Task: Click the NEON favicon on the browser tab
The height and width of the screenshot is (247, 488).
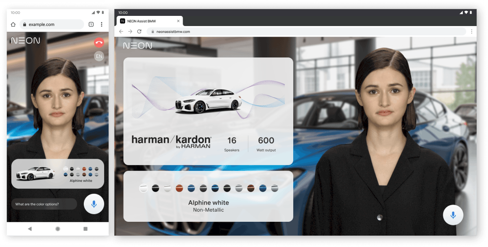Action: (x=122, y=21)
